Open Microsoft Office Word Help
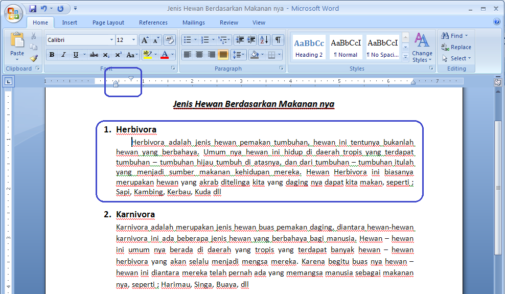This screenshot has width=505, height=294. coord(497,21)
